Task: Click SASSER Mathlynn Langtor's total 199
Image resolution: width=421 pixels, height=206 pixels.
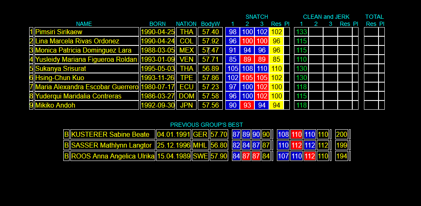Action: coord(341,145)
